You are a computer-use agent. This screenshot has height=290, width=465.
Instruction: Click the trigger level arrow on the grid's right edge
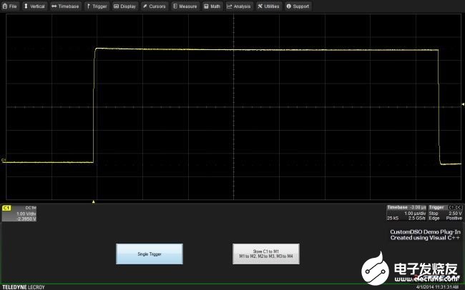coord(463,104)
